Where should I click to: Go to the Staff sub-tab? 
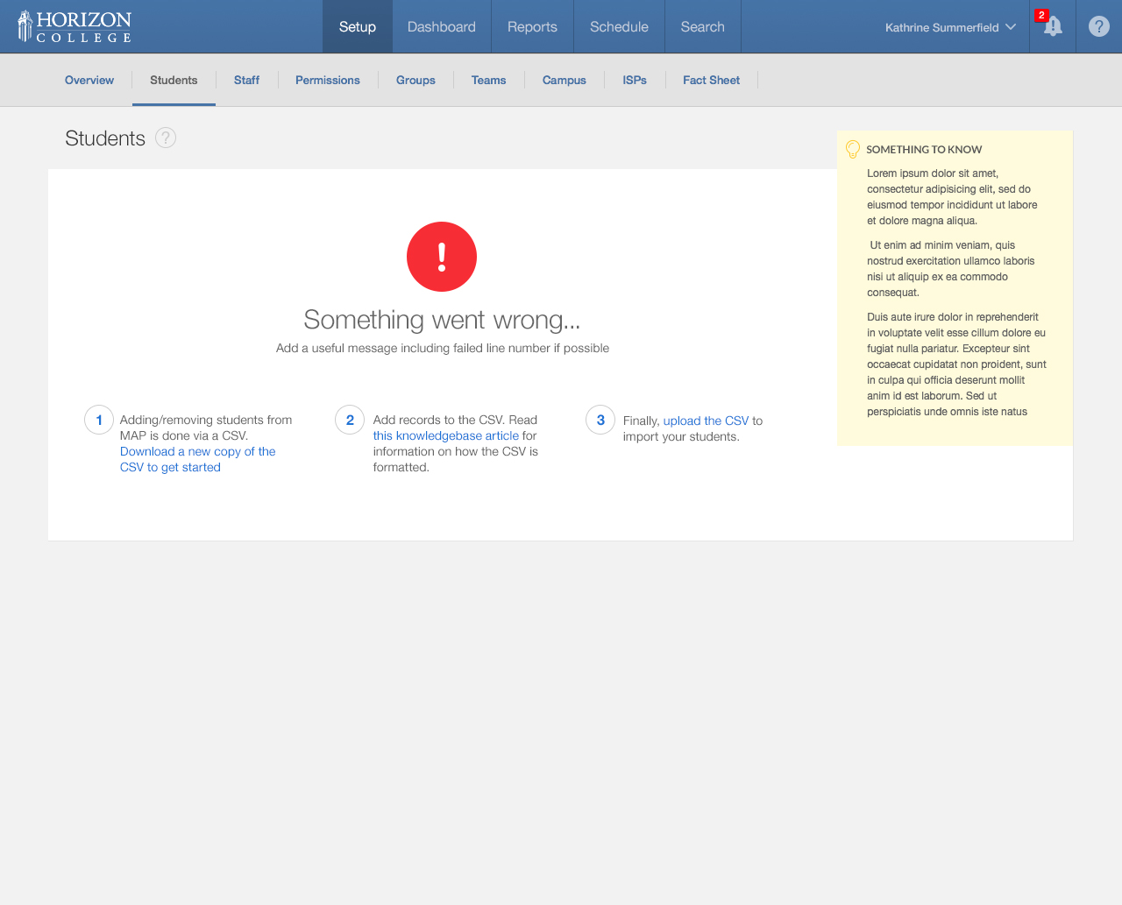(246, 80)
